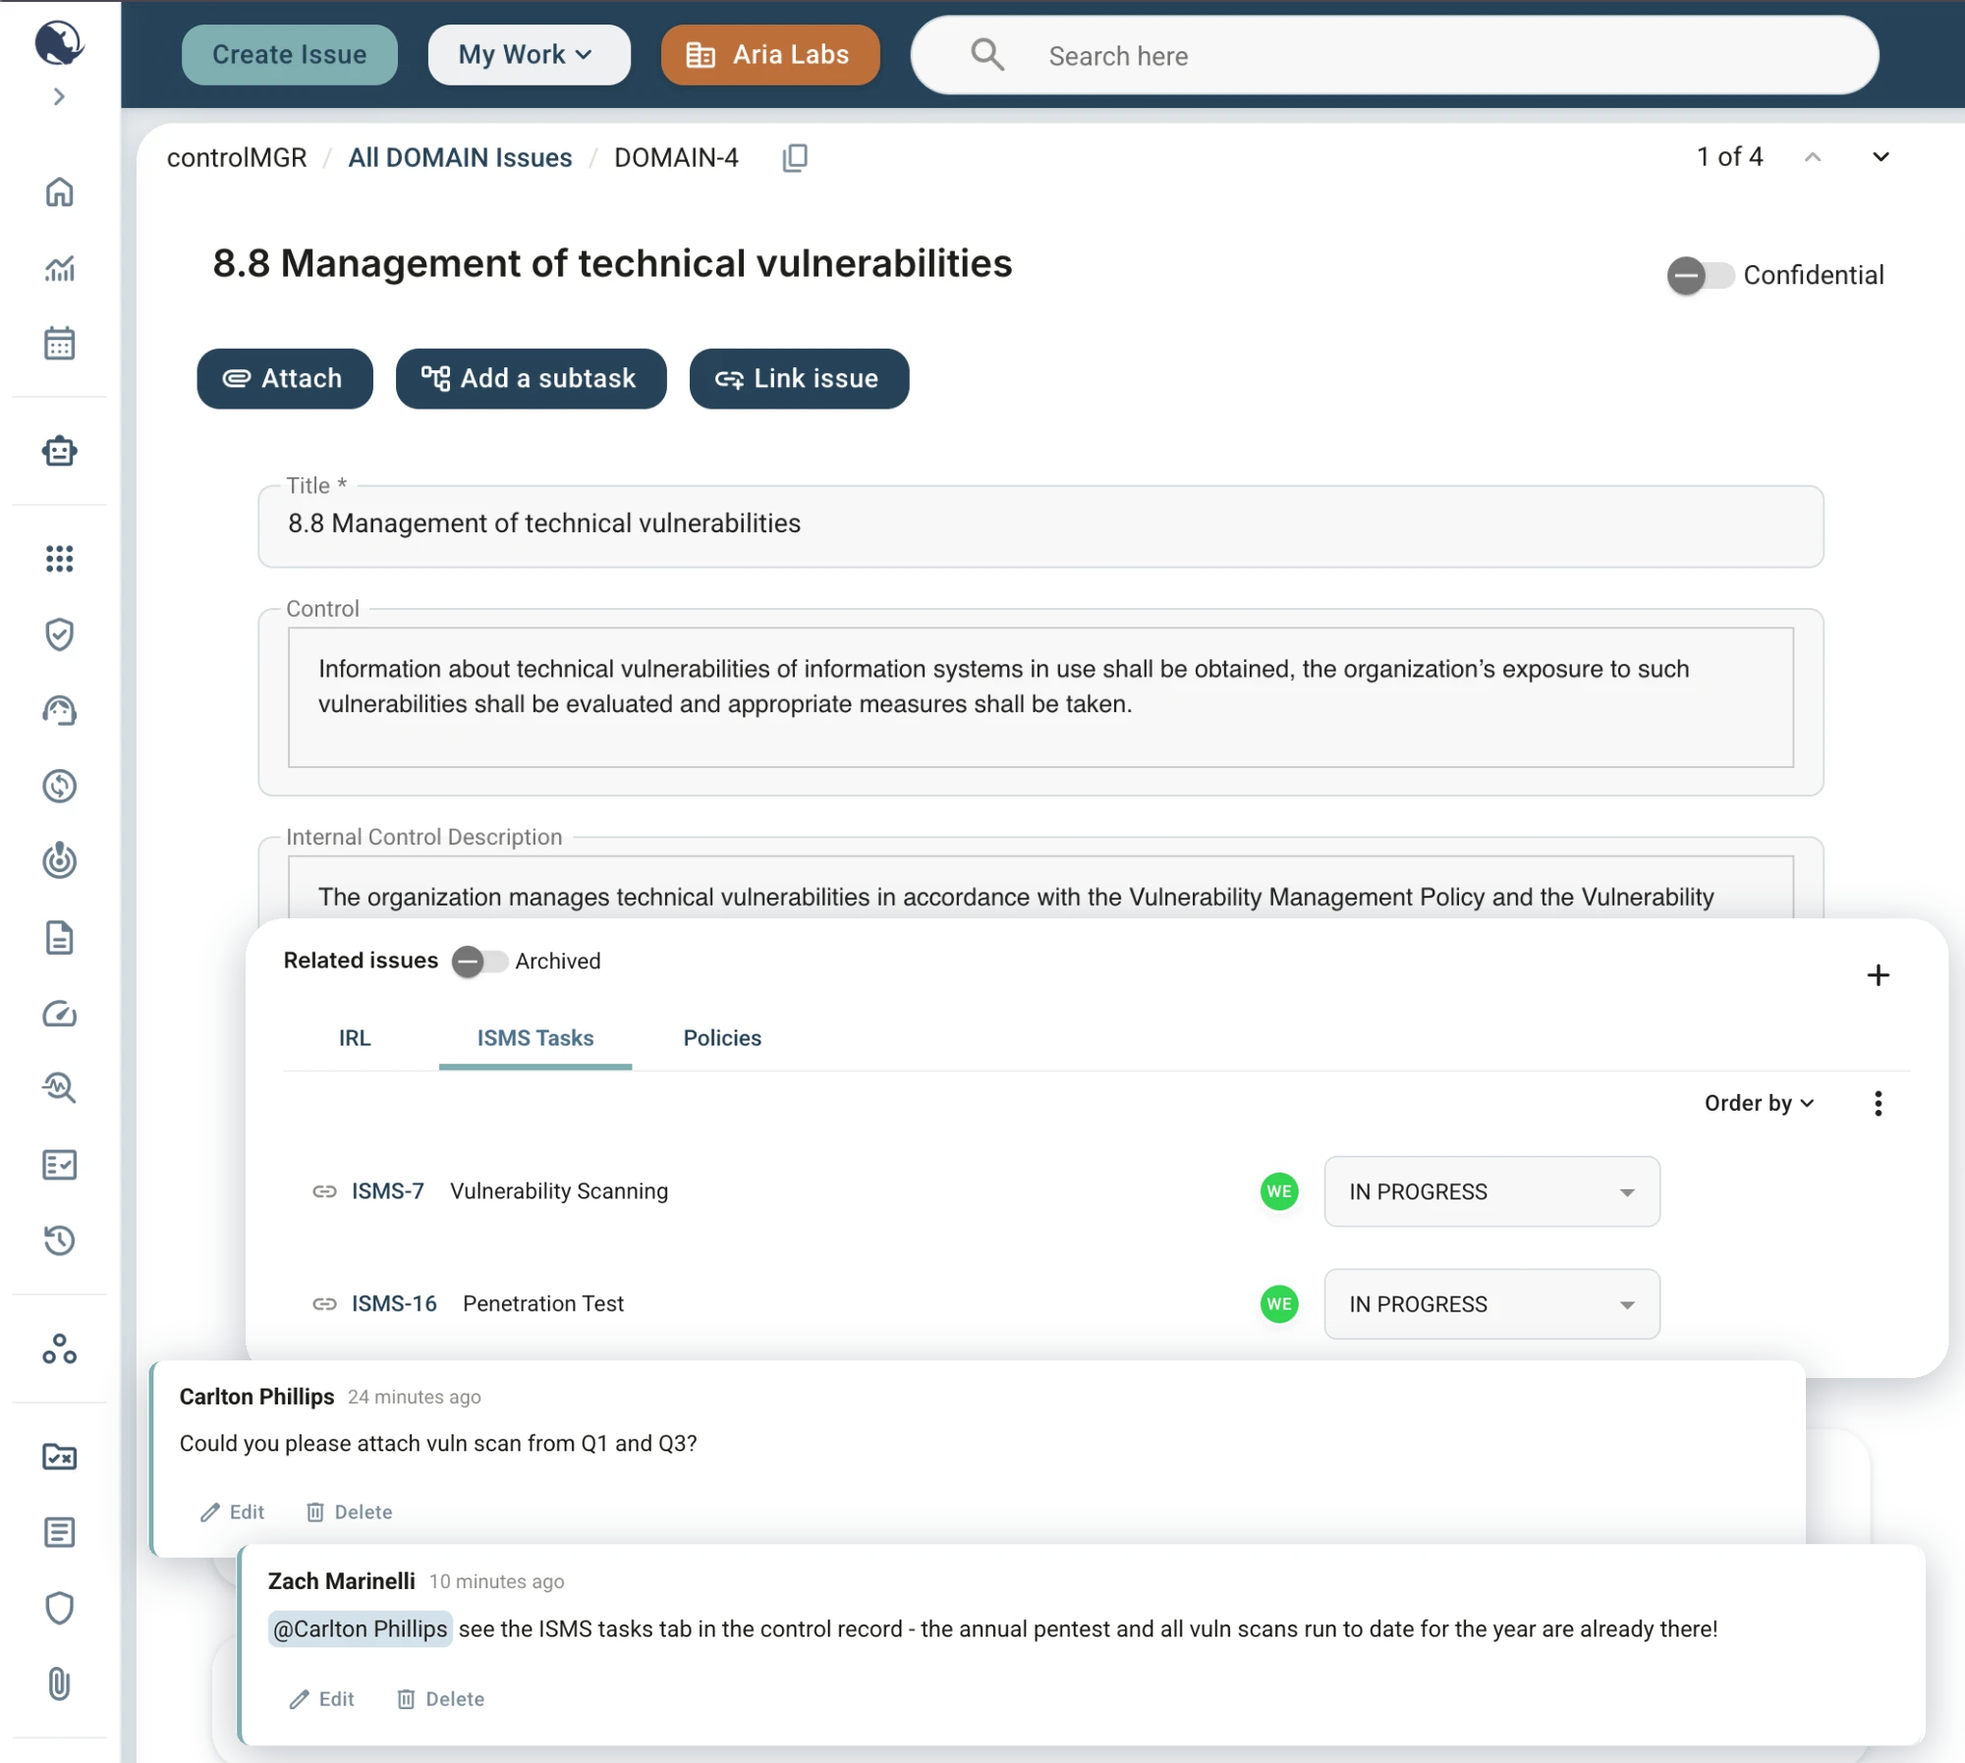Go to the next issue with the down chevron
Viewport: 1965px width, 1763px height.
[x=1881, y=157]
